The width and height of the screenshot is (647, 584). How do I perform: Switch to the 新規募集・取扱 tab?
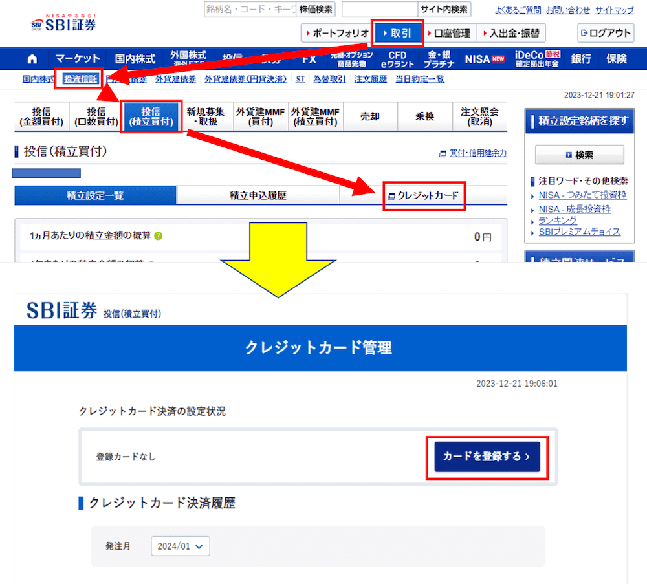point(206,116)
